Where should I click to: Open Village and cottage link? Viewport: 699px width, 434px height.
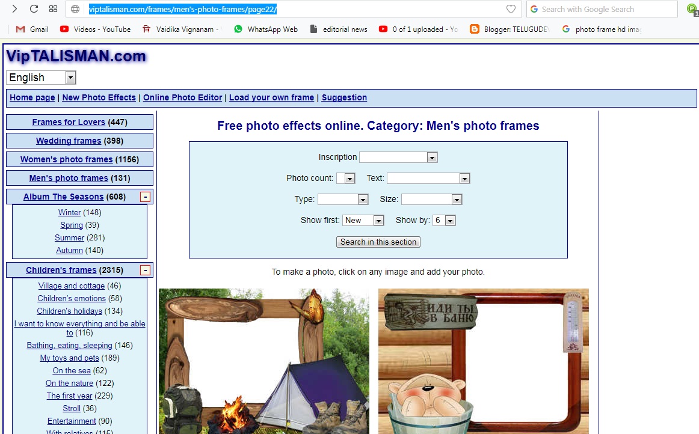coord(72,286)
